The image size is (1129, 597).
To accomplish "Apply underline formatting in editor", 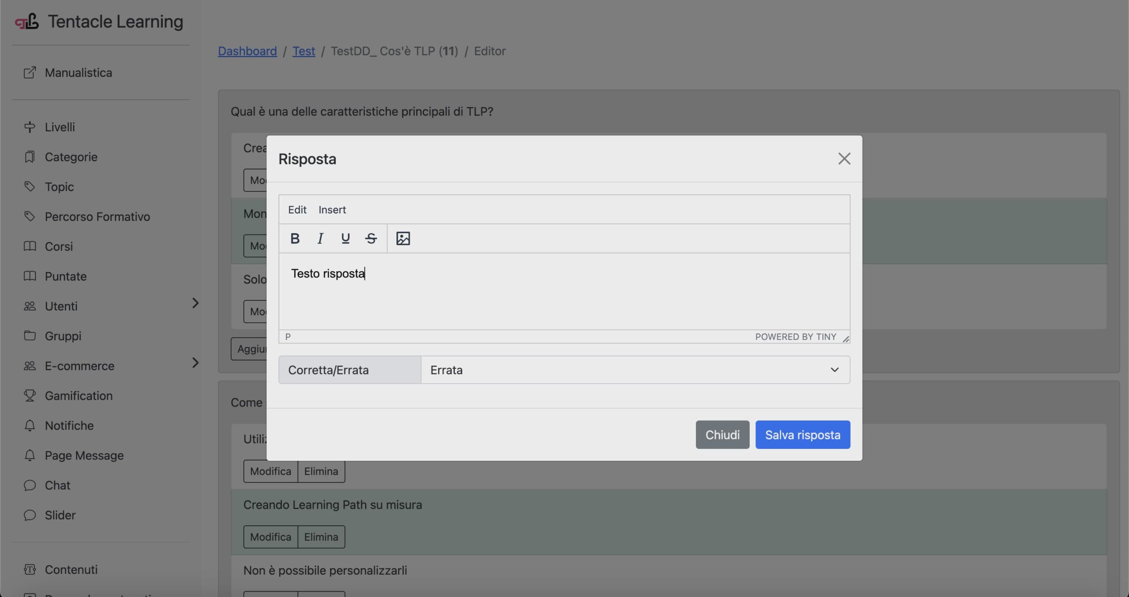I will 345,239.
